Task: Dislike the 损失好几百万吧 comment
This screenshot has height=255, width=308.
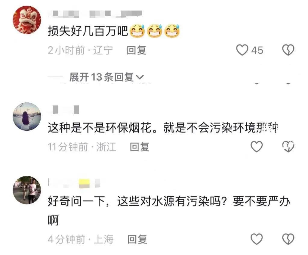Action: pos(288,50)
